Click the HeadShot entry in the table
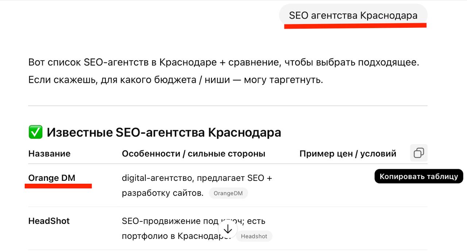Viewport: 467px width, 252px height. [49, 221]
